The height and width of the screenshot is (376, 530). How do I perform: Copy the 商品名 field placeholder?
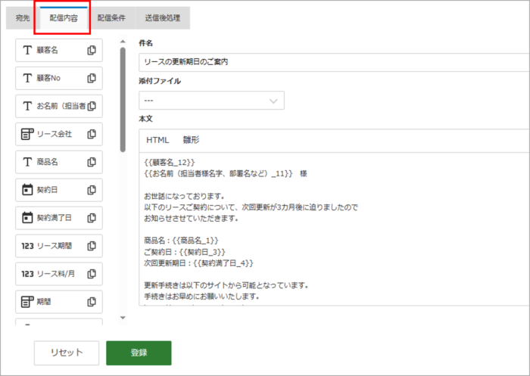pos(92,162)
